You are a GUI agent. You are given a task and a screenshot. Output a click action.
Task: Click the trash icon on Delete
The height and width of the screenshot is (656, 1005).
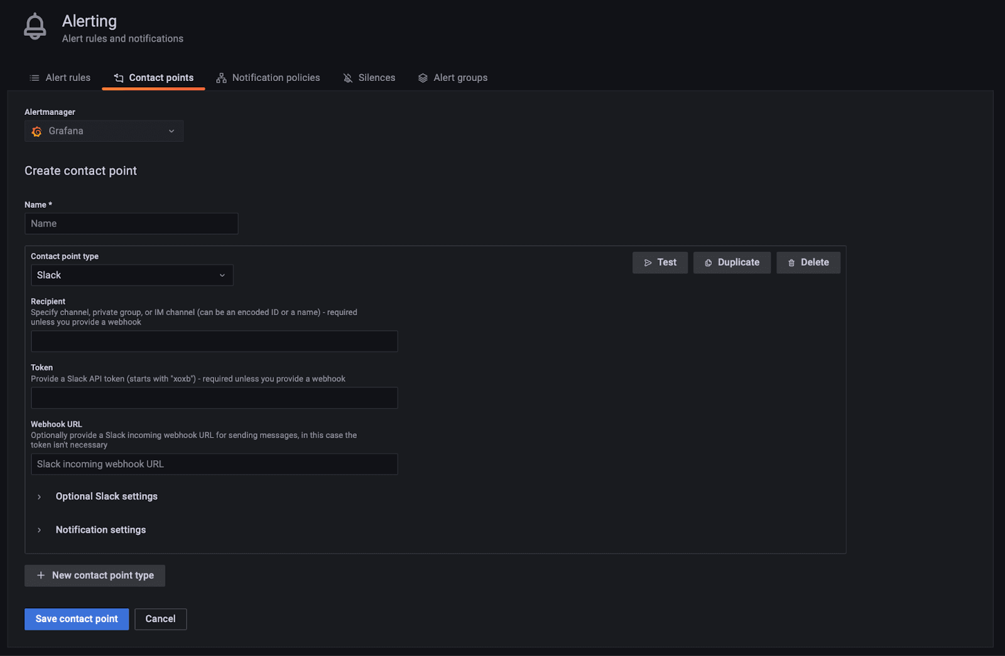[x=791, y=263]
